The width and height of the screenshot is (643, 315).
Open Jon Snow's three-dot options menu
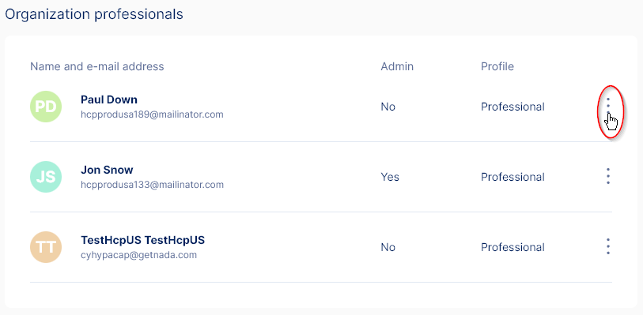coord(608,176)
